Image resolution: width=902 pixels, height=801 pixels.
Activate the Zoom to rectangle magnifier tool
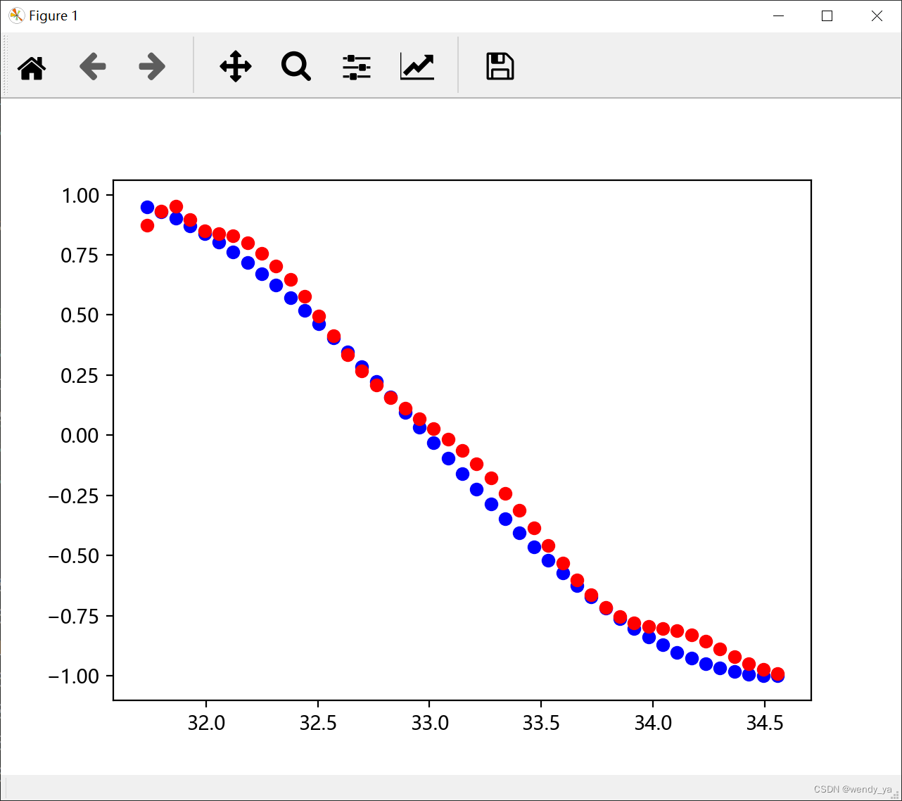coord(296,67)
